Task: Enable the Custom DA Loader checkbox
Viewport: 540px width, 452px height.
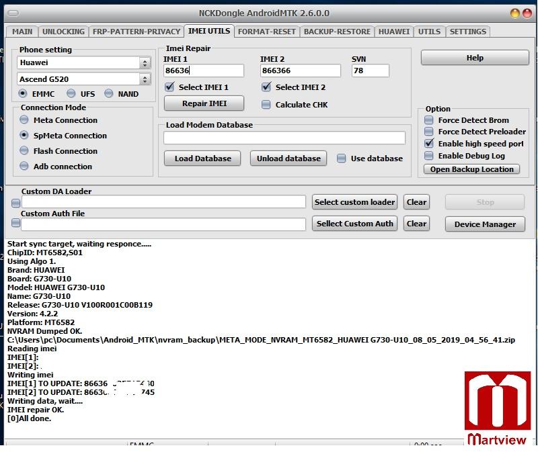Action: (x=16, y=203)
